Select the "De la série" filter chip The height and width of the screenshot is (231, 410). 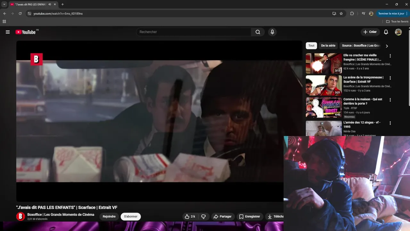click(x=328, y=46)
